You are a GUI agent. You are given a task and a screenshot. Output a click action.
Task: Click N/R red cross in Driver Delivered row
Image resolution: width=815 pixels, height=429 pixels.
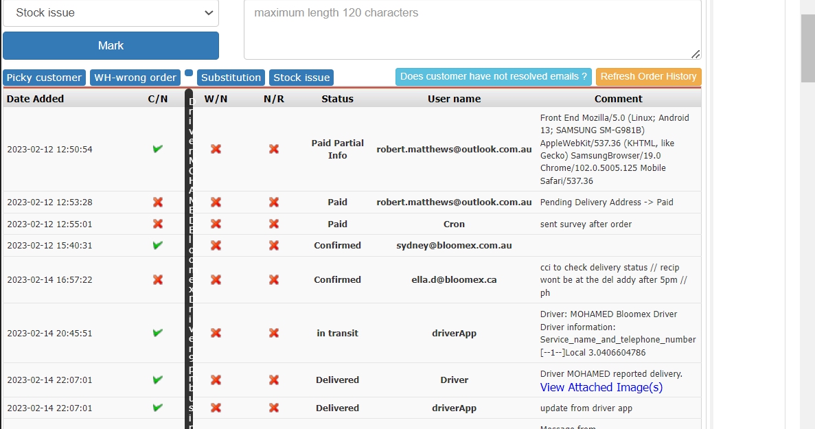point(274,380)
